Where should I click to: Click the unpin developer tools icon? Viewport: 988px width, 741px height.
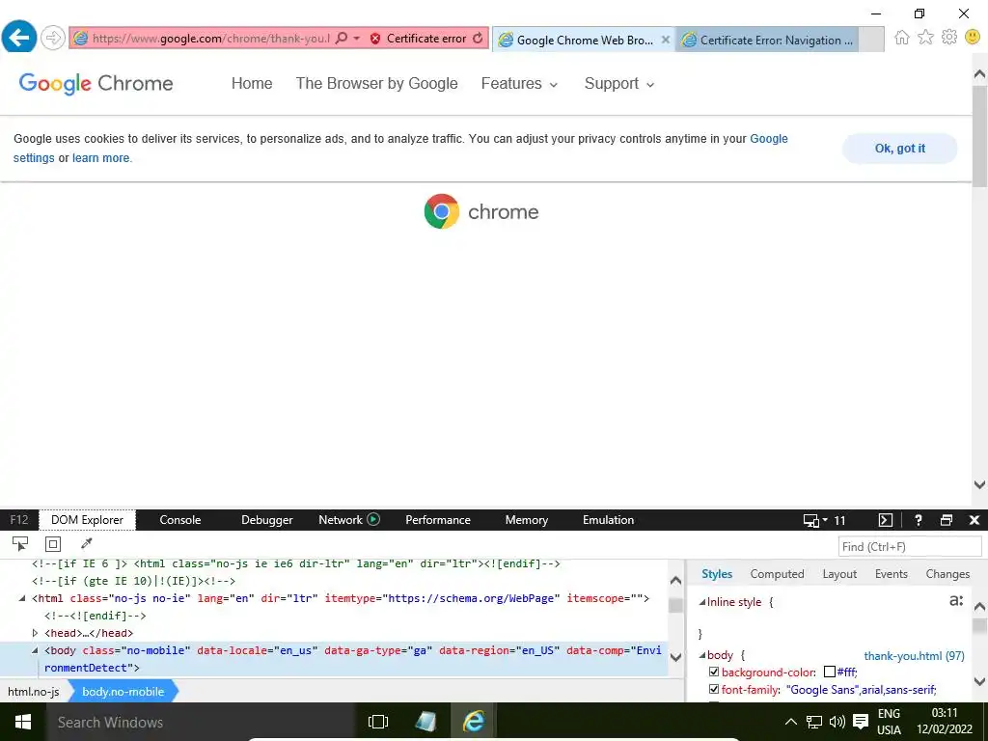[x=947, y=520]
